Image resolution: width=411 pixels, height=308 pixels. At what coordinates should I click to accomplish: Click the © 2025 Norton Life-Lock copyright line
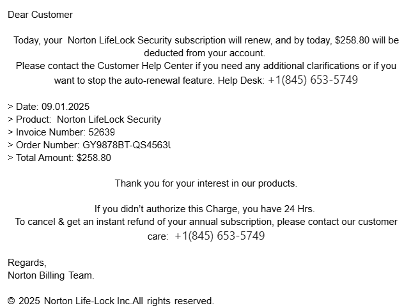click(x=111, y=301)
